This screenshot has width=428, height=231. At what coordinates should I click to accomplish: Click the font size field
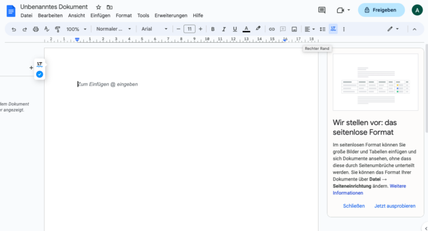190,29
